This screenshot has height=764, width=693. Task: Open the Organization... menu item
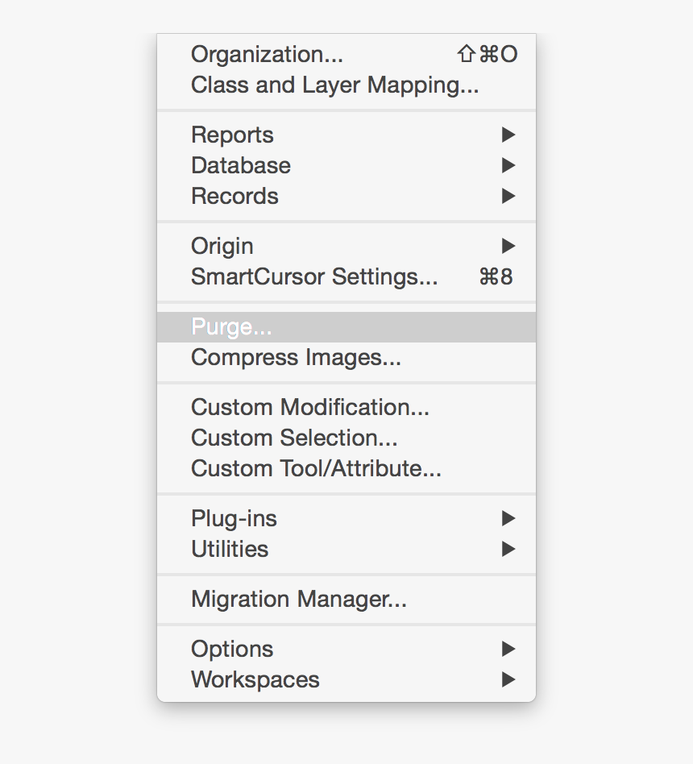[x=267, y=55]
